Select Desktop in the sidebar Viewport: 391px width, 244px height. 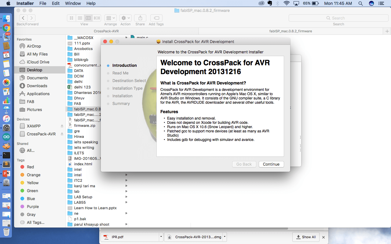40,70
